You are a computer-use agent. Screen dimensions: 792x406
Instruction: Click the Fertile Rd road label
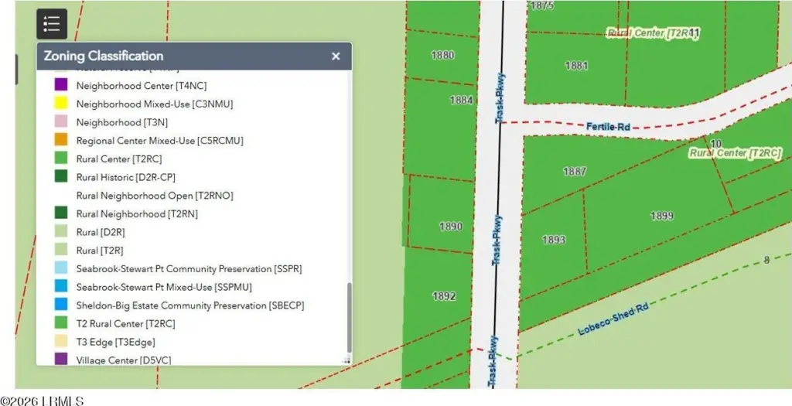608,127
